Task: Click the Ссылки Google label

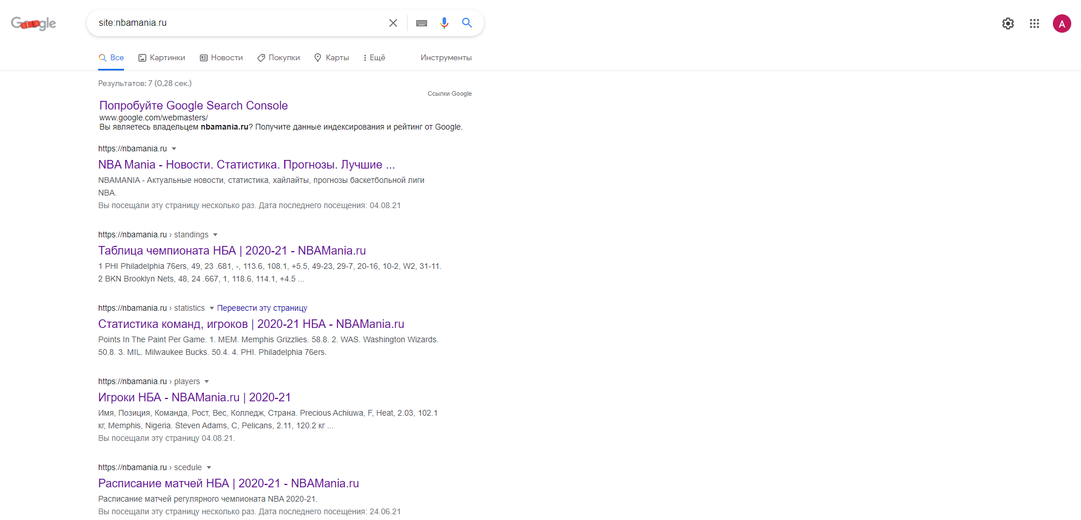Action: coord(450,93)
